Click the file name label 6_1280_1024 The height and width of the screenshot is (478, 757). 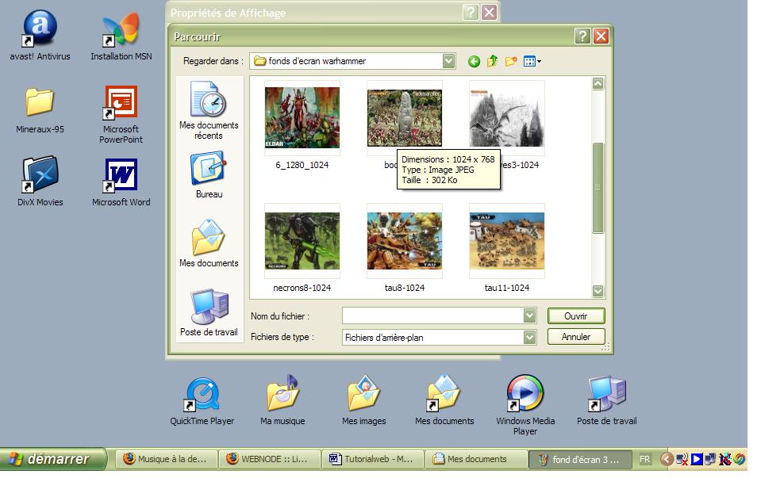click(302, 165)
